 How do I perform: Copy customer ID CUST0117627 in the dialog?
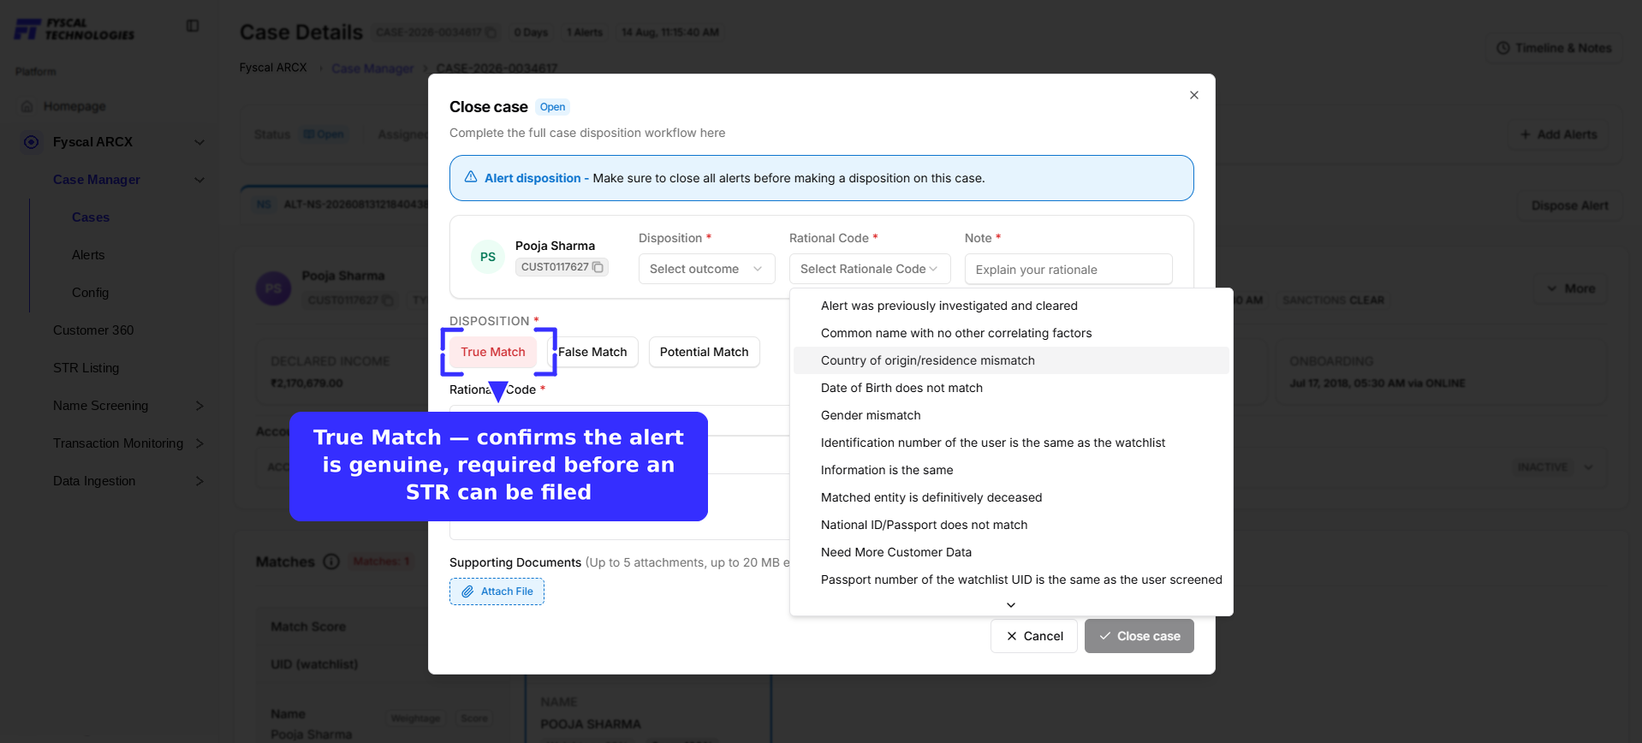point(598,267)
